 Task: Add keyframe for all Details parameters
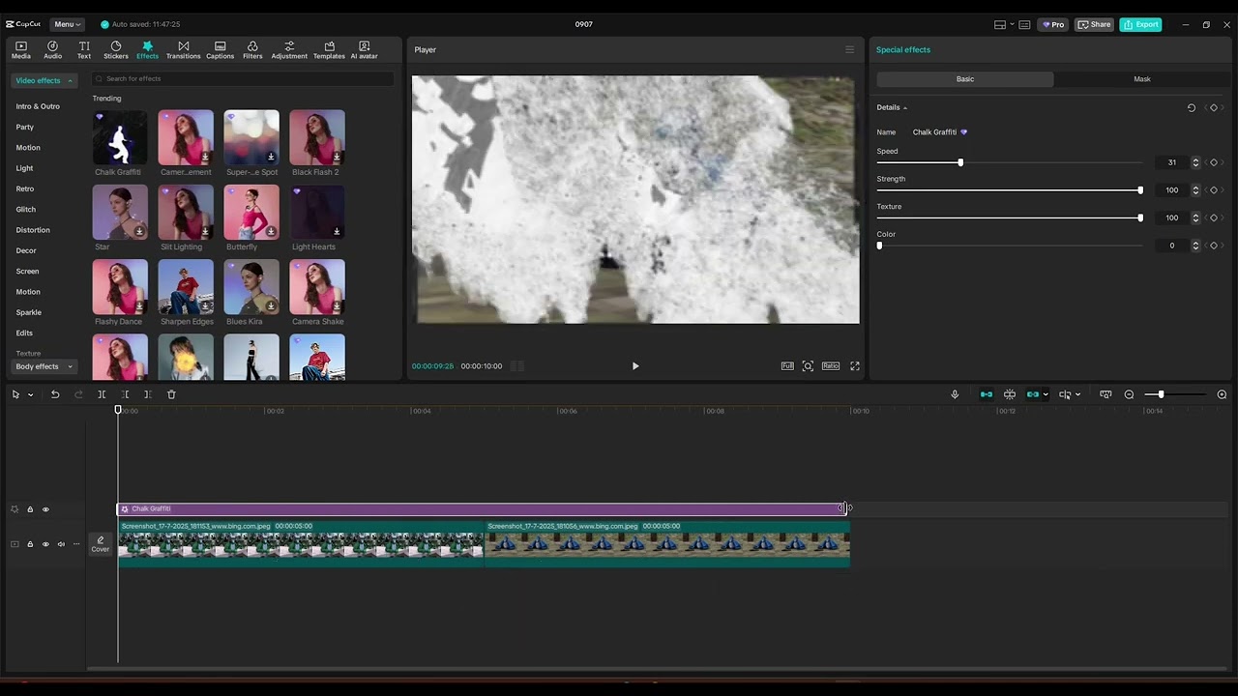1214,107
